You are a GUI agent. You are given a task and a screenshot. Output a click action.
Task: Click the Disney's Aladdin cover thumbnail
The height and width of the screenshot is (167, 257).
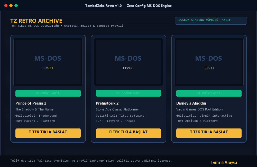209,62
